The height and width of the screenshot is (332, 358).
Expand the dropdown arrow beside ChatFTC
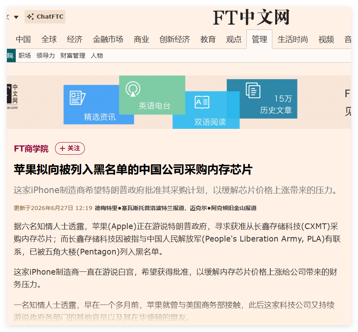coord(16,17)
